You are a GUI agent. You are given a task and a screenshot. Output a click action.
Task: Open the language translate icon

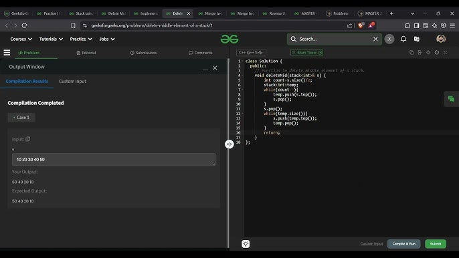417,39
